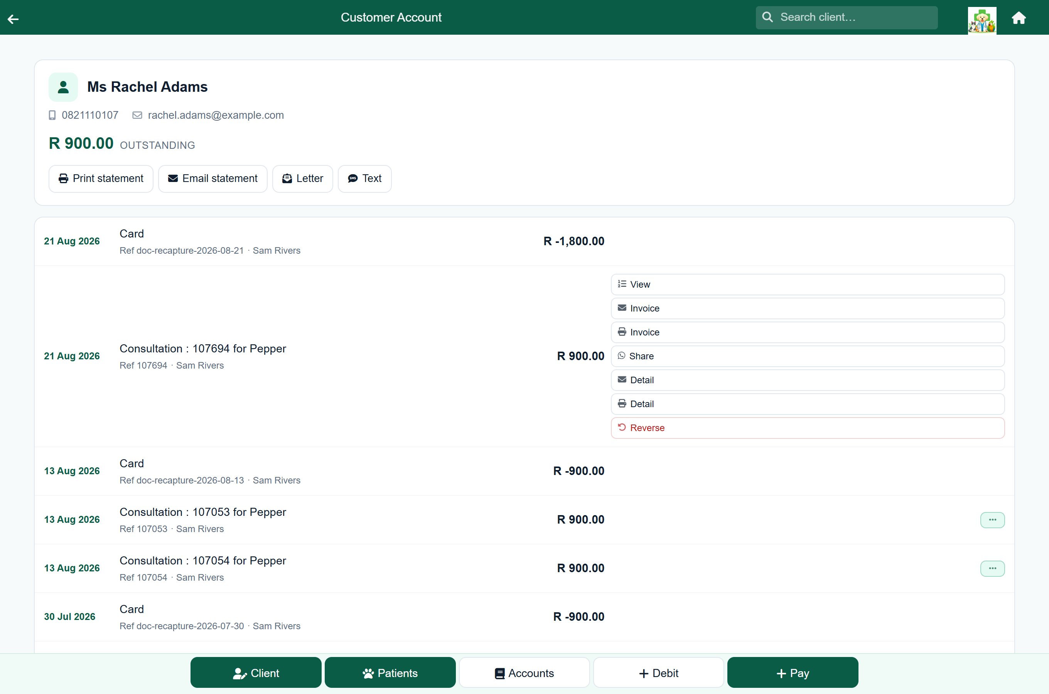This screenshot has height=694, width=1049.
Task: Click the search magnifier icon
Action: point(767,17)
